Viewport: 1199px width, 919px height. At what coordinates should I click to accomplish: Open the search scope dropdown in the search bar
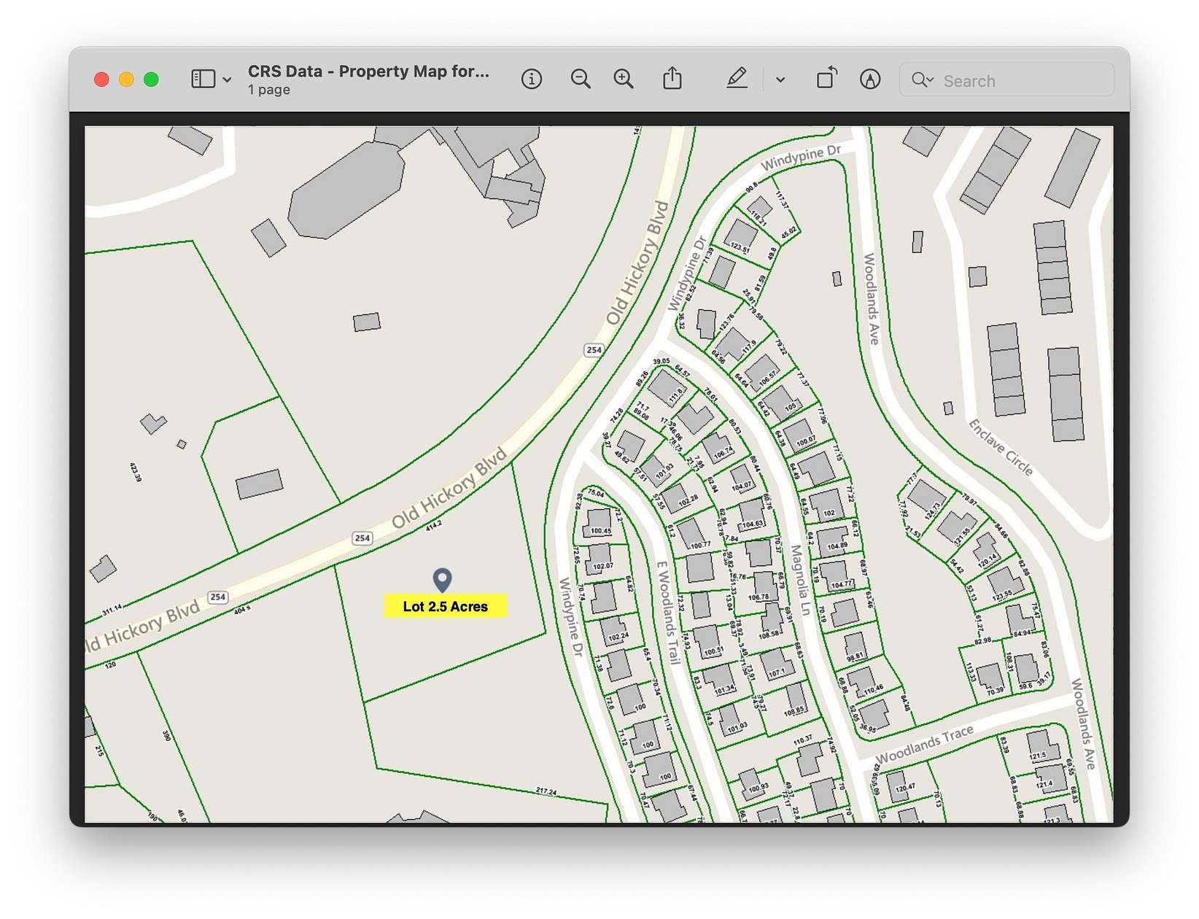922,80
